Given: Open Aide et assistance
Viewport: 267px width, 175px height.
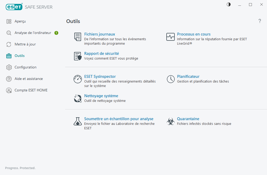Looking at the screenshot, I should tap(29, 79).
